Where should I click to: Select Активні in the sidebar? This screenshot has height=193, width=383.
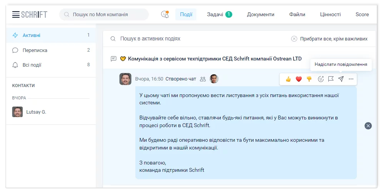click(51, 35)
